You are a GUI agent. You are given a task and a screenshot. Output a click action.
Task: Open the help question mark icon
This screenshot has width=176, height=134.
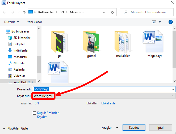(170, 22)
